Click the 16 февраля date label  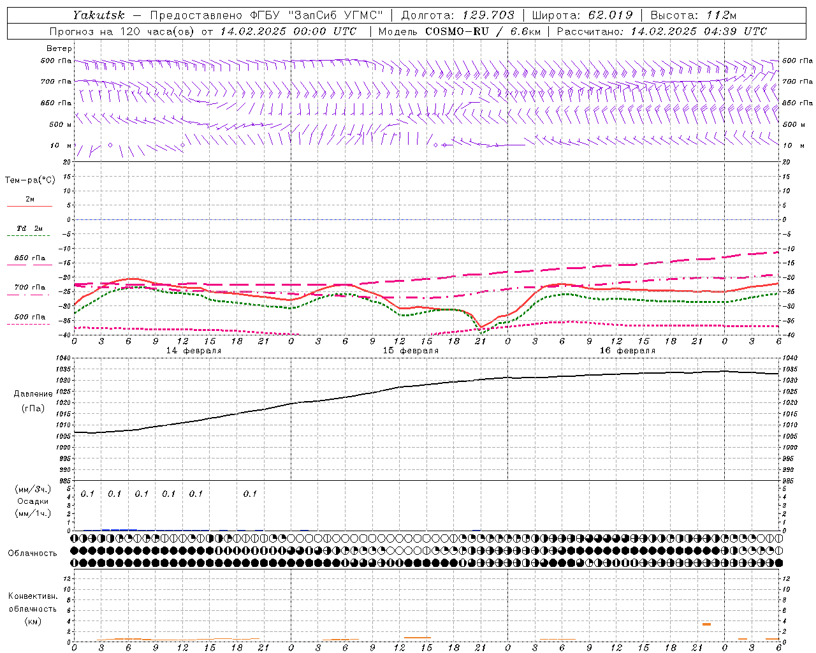point(627,351)
